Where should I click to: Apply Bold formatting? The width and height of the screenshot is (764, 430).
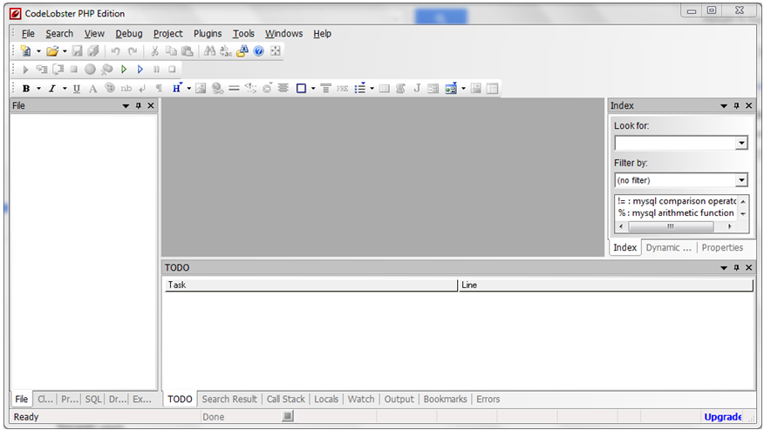pyautogui.click(x=26, y=89)
